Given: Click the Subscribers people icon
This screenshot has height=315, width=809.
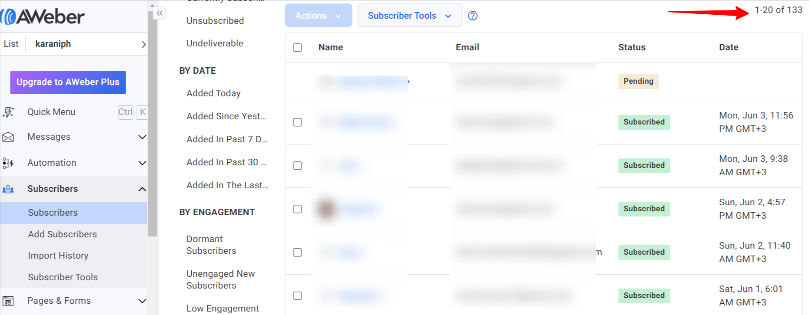Looking at the screenshot, I should tap(8, 189).
